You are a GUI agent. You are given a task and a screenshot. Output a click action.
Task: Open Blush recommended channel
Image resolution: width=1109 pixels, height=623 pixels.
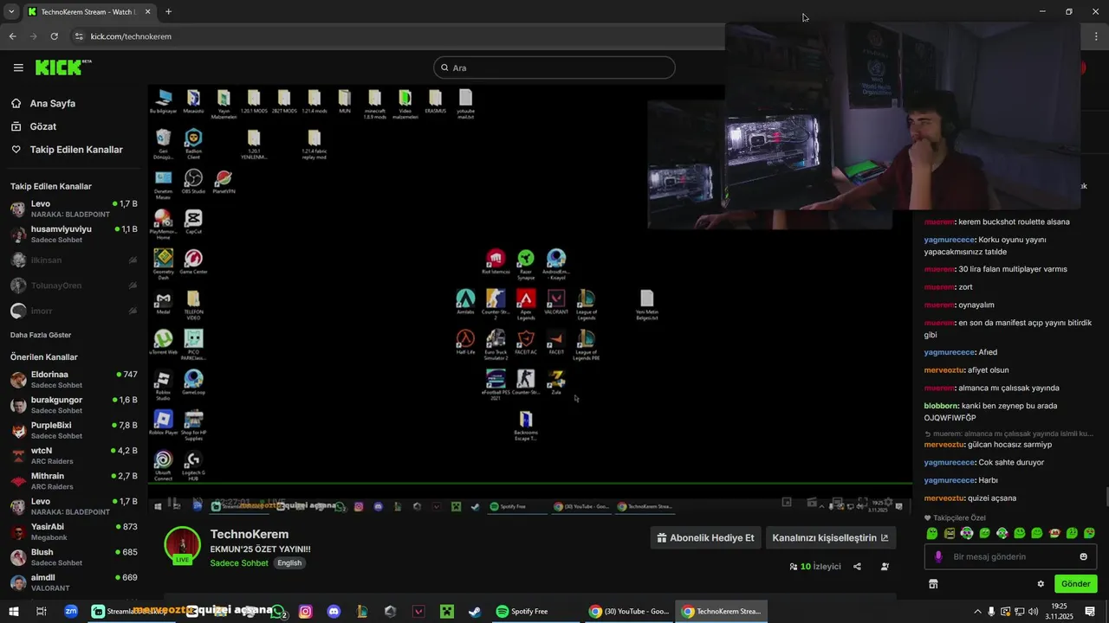click(74, 557)
